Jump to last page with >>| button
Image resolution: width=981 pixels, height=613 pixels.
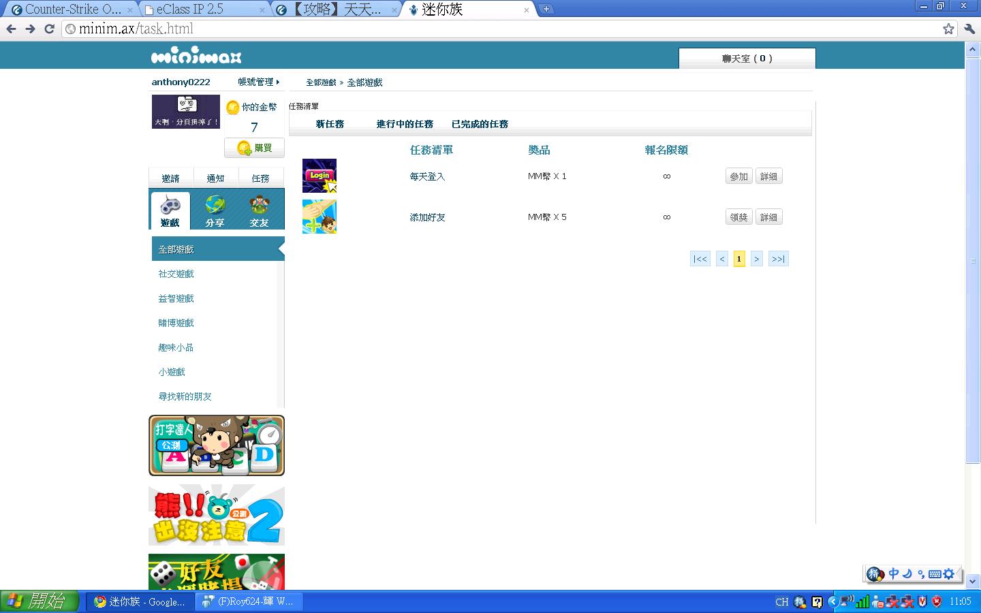[x=778, y=259]
